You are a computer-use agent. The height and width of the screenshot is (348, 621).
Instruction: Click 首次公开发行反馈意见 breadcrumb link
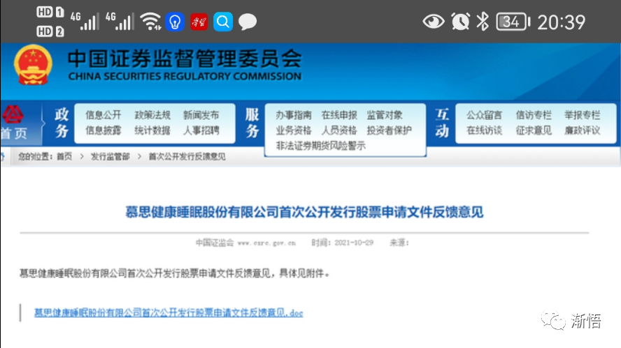coord(187,157)
